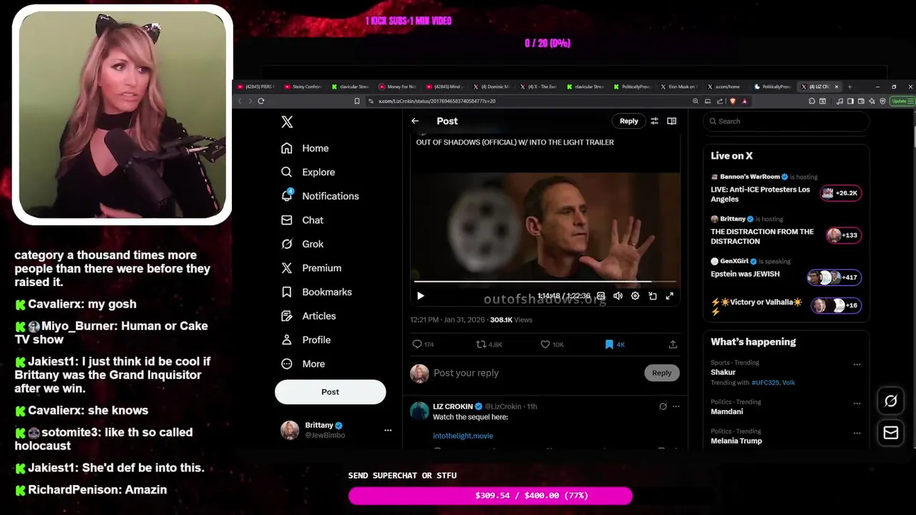Toggle the bookmark with 4K
Image resolution: width=916 pixels, height=515 pixels.
point(615,344)
